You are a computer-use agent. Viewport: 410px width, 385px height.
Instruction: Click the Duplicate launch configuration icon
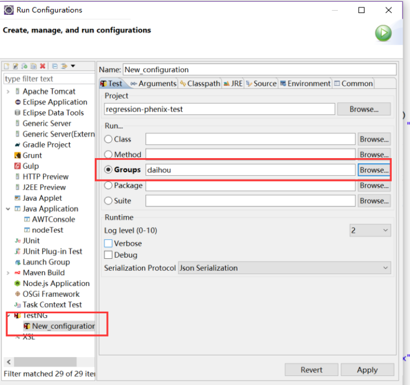pos(34,66)
